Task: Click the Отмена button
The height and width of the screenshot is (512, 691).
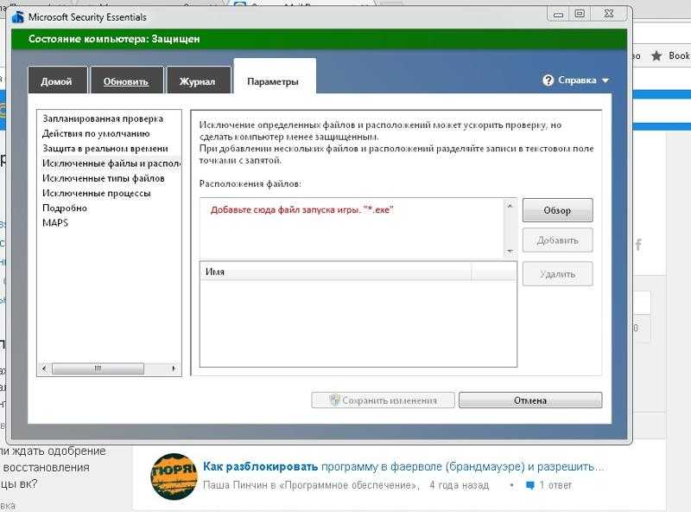Action: (x=530, y=400)
